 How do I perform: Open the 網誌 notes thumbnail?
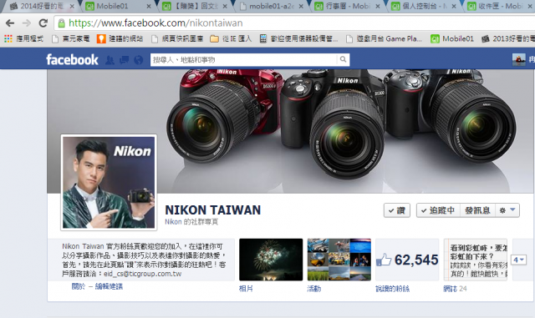(476, 260)
